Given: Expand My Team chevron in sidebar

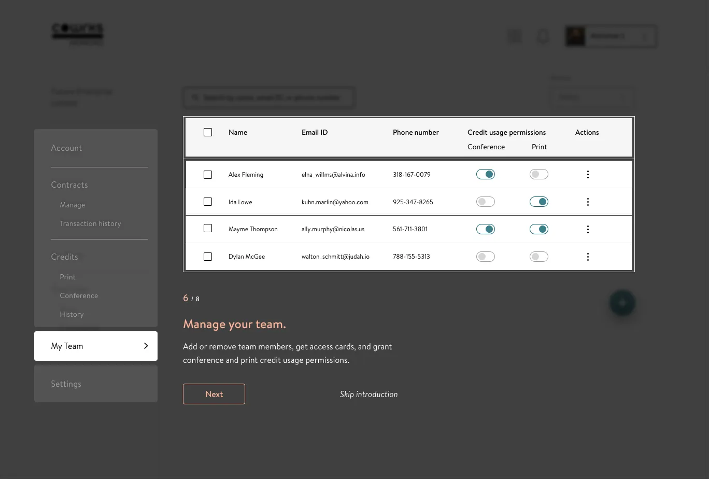Looking at the screenshot, I should tap(146, 346).
